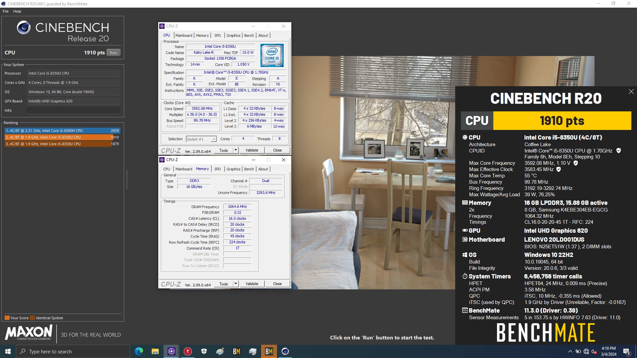Switch to CPU tab in bottom CPU-Z window
The width and height of the screenshot is (637, 358).
pos(167,169)
